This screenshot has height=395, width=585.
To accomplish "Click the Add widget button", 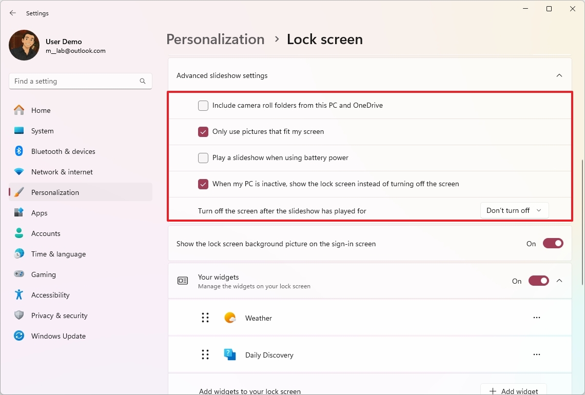I will (x=514, y=391).
